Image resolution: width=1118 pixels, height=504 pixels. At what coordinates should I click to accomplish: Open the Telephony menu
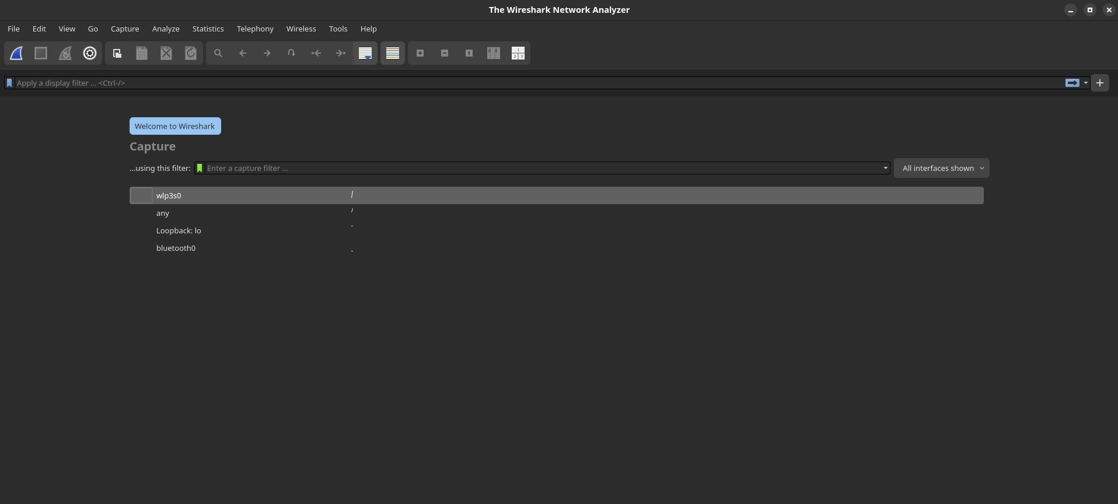[255, 29]
